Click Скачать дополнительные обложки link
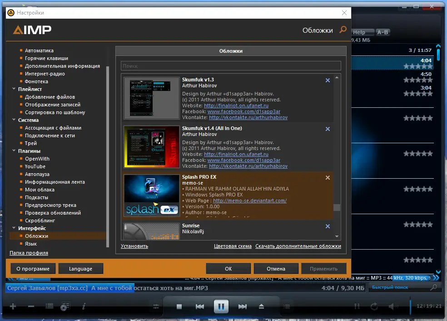 point(298,246)
